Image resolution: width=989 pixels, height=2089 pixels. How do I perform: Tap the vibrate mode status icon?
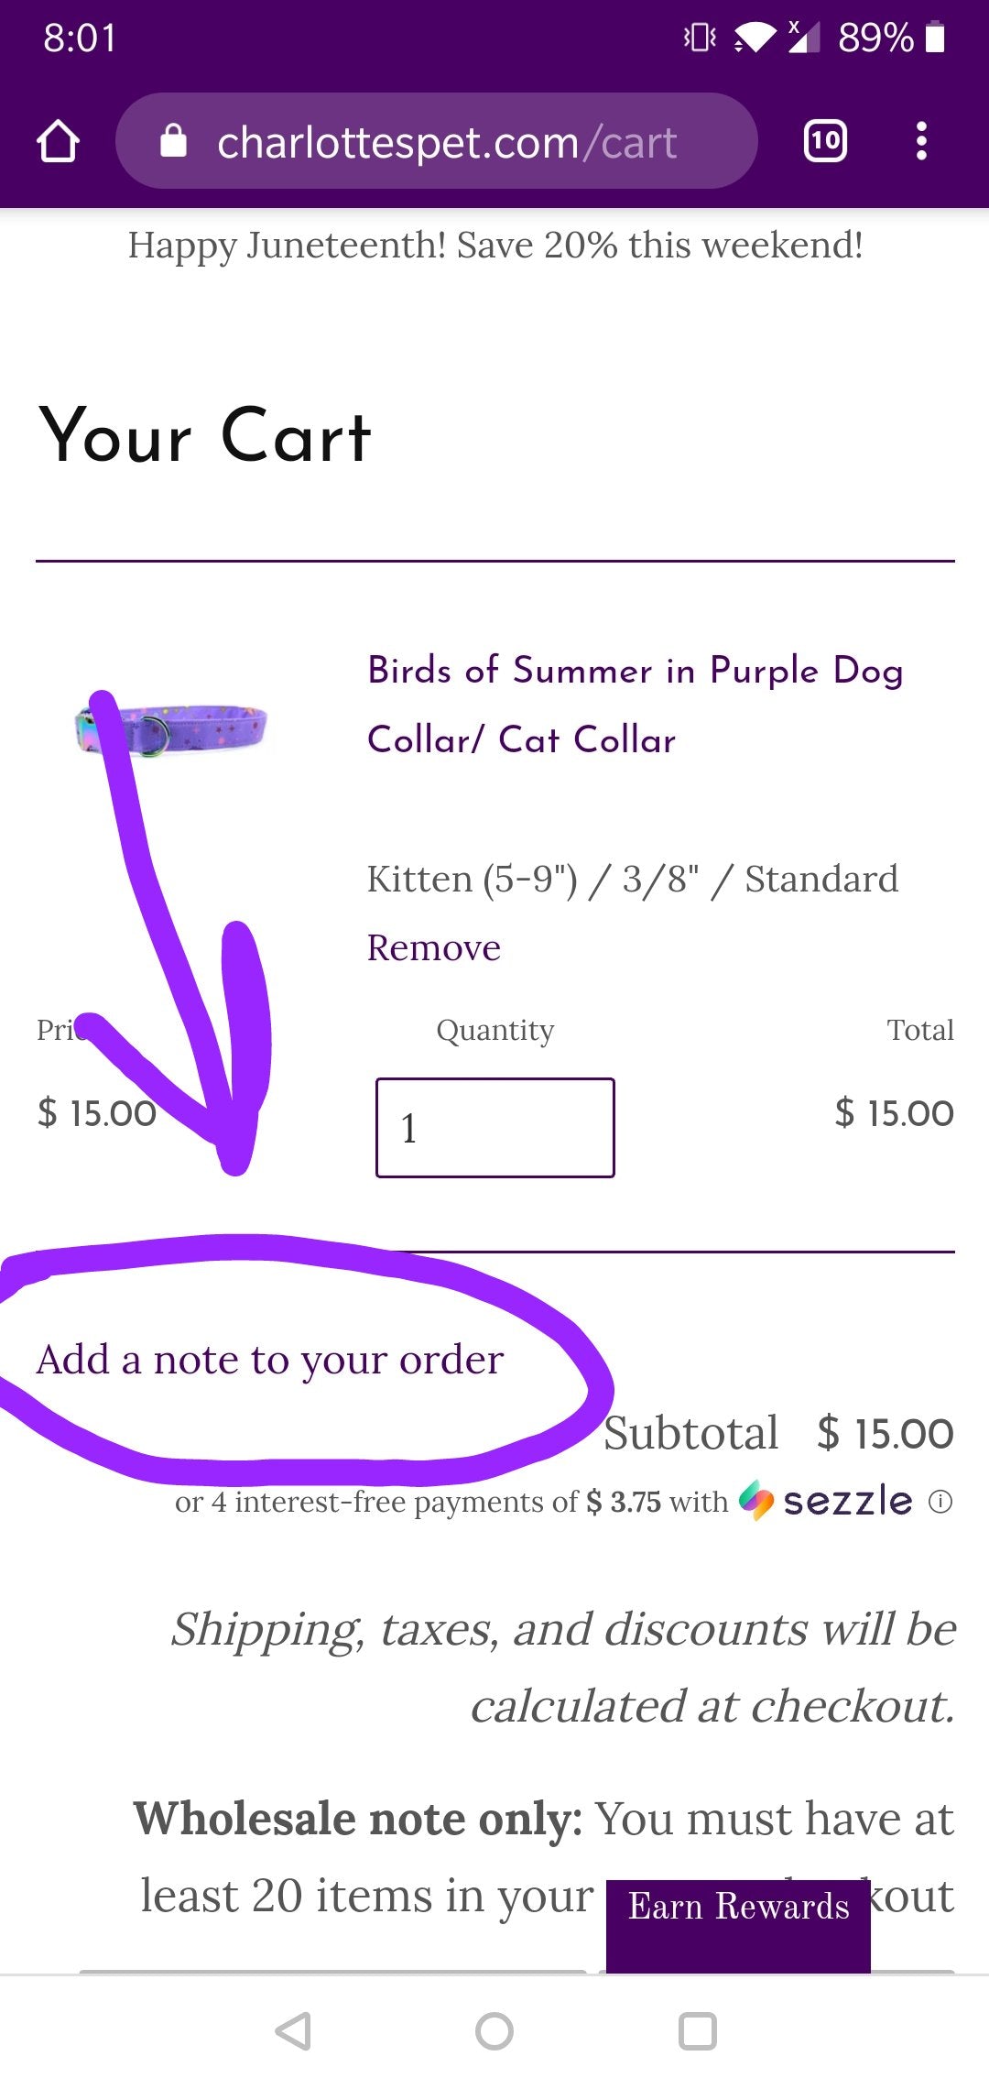click(700, 38)
